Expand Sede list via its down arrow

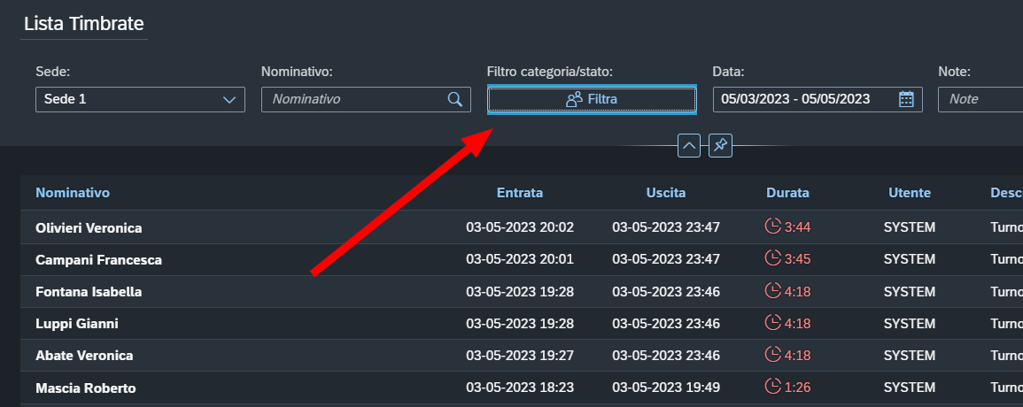coord(229,100)
